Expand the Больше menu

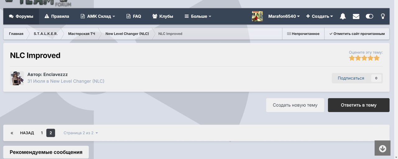[x=198, y=16]
